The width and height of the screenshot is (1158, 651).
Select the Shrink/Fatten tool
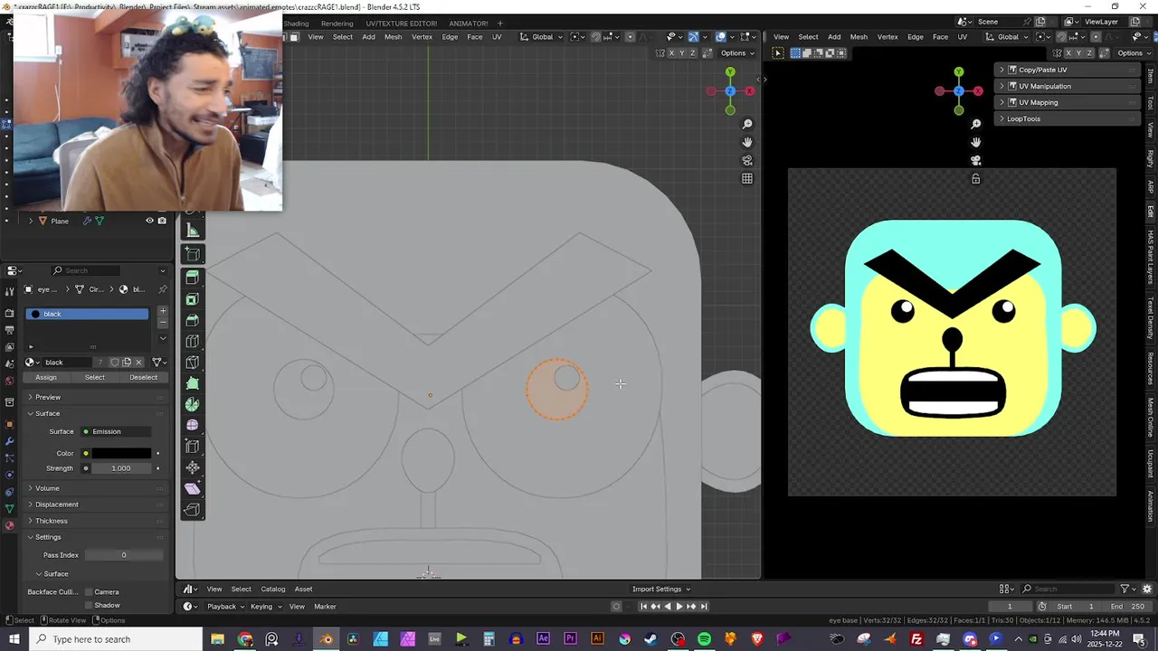point(192,467)
